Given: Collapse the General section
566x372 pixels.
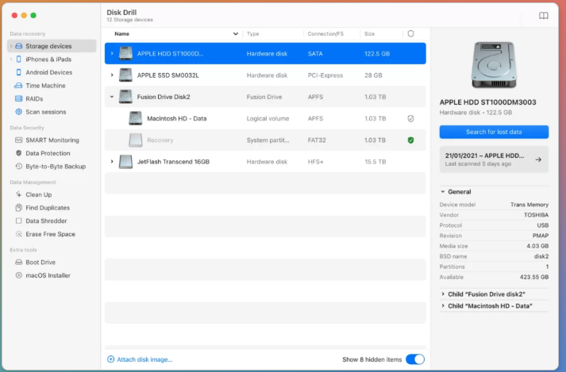Looking at the screenshot, I should pyautogui.click(x=443, y=192).
